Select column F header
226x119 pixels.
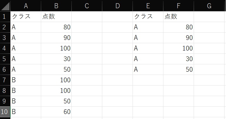click(178, 6)
